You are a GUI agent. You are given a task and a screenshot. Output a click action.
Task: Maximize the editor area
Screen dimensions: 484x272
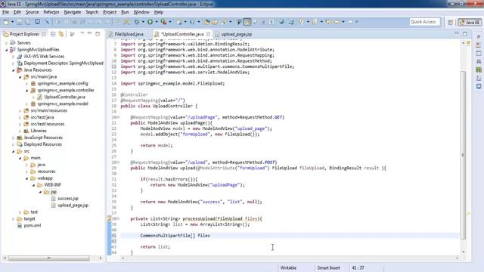[465, 33]
